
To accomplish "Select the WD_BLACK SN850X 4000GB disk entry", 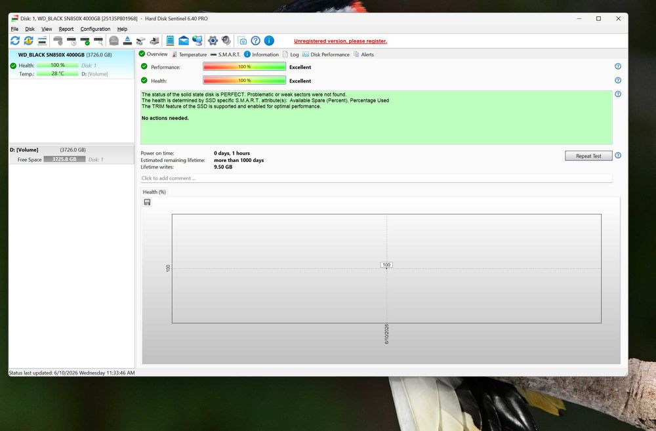I will tap(71, 64).
